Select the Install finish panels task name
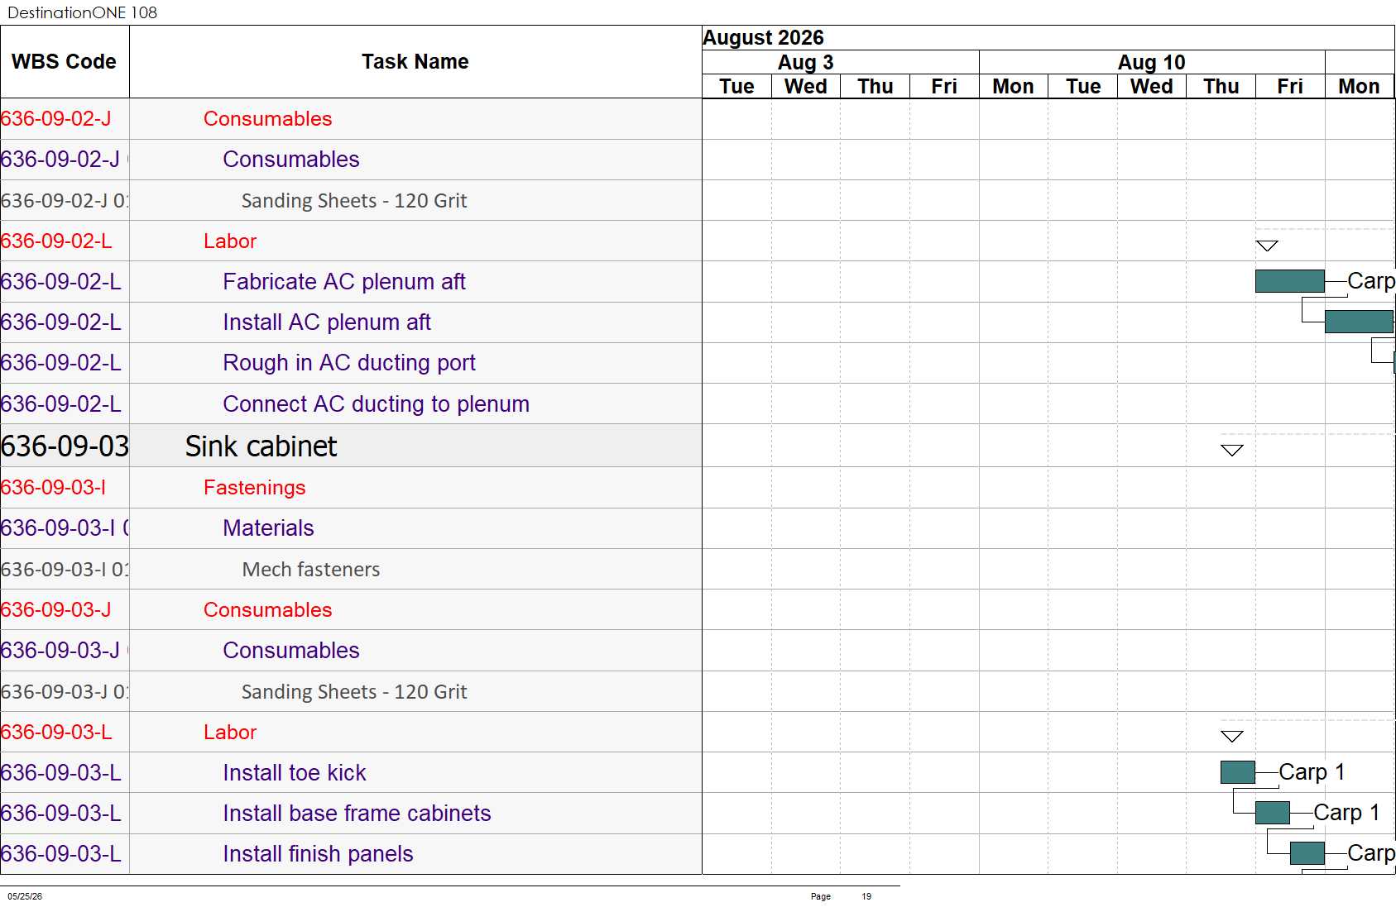This screenshot has width=1396, height=907. click(319, 854)
